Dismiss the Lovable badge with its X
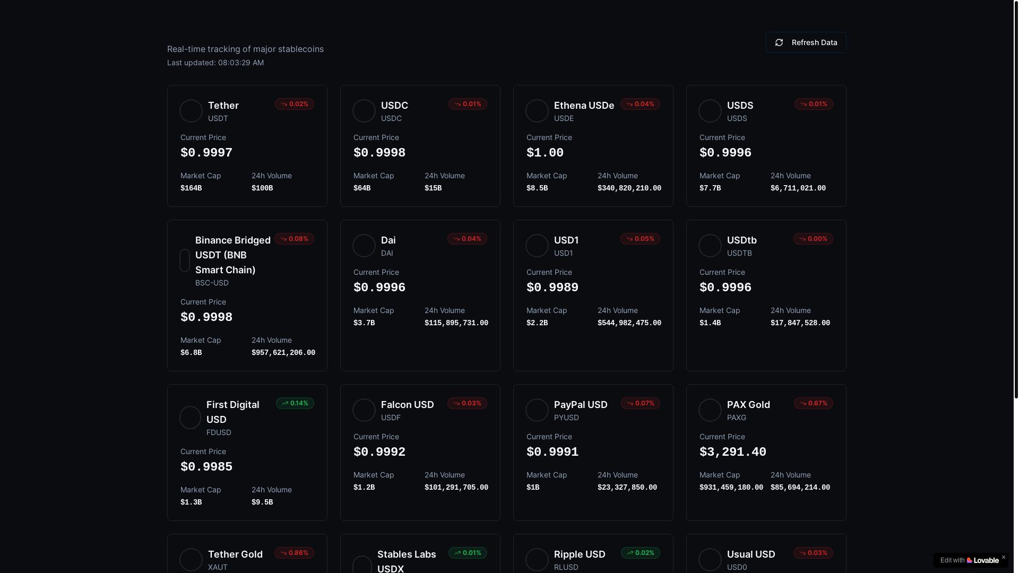This screenshot has height=573, width=1019. [1003, 557]
